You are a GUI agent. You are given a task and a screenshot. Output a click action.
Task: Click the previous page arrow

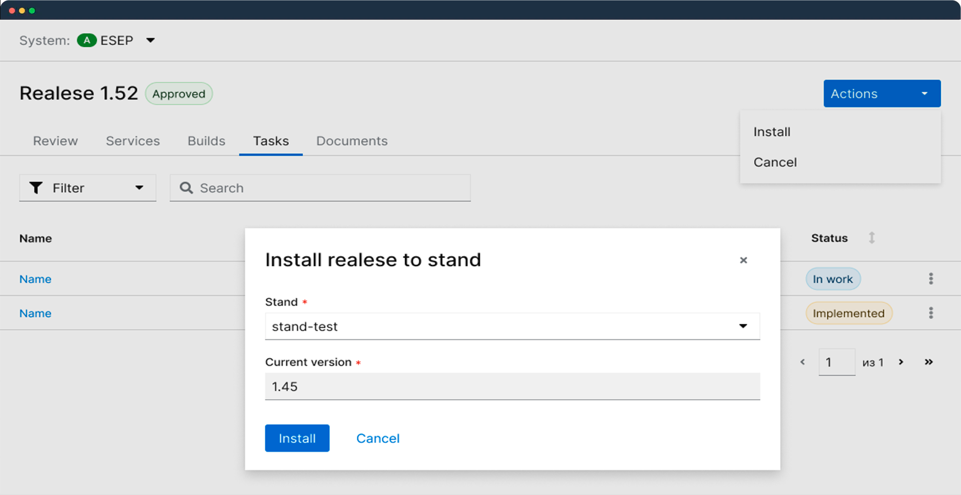[x=802, y=362]
